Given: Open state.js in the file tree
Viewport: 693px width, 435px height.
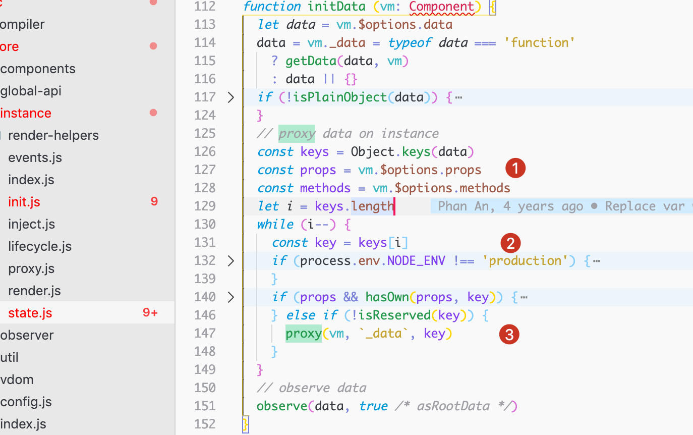Looking at the screenshot, I should [x=30, y=313].
